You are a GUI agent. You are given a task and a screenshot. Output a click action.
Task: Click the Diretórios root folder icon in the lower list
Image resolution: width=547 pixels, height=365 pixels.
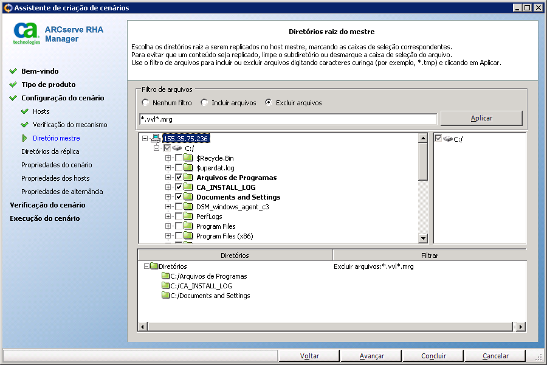point(154,266)
